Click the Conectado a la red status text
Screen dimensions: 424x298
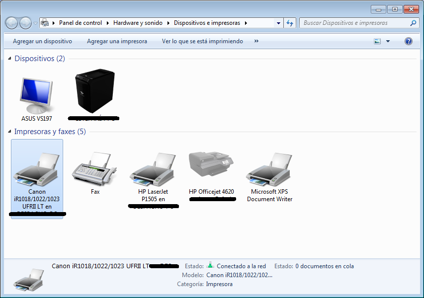[241, 266]
